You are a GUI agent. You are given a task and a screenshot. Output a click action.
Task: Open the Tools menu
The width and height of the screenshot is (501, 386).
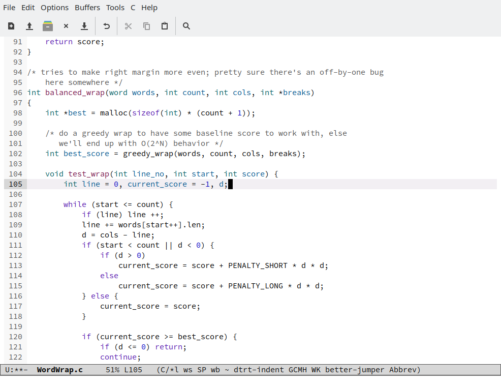tap(115, 8)
